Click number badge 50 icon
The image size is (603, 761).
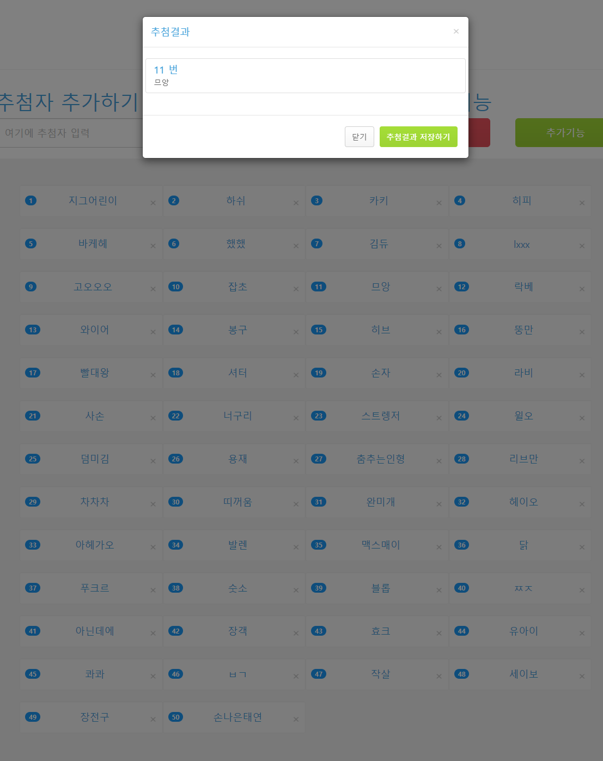pyautogui.click(x=175, y=717)
